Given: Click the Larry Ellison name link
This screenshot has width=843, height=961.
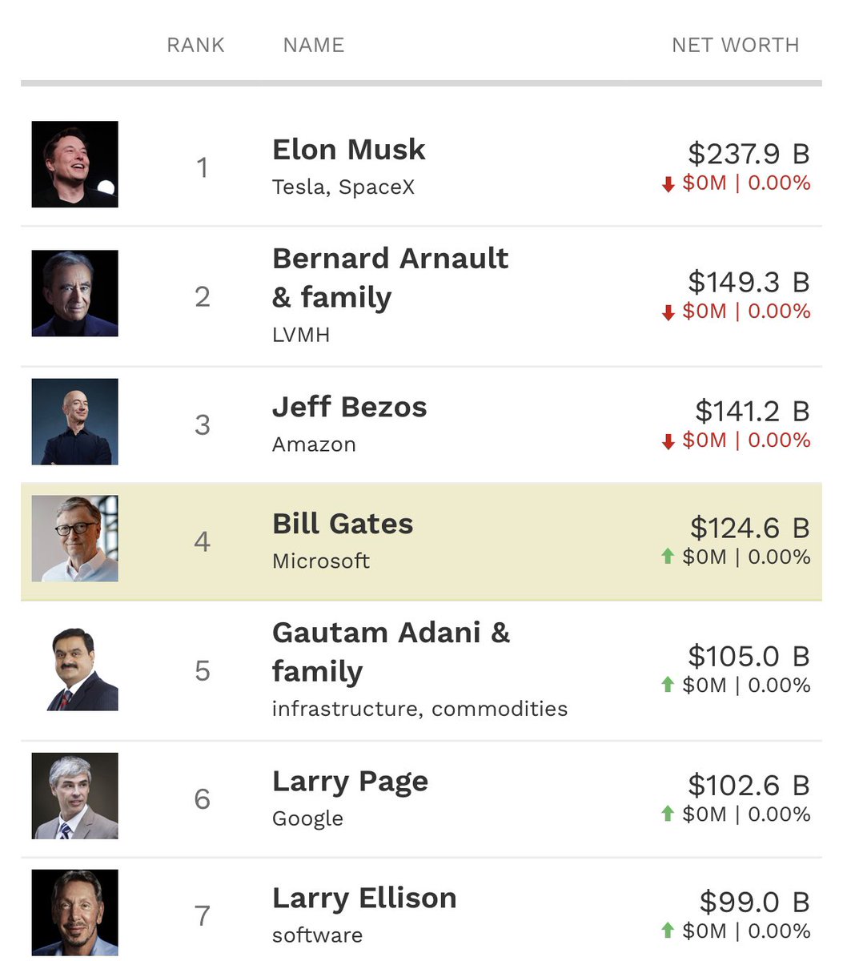Looking at the screenshot, I should 364,899.
